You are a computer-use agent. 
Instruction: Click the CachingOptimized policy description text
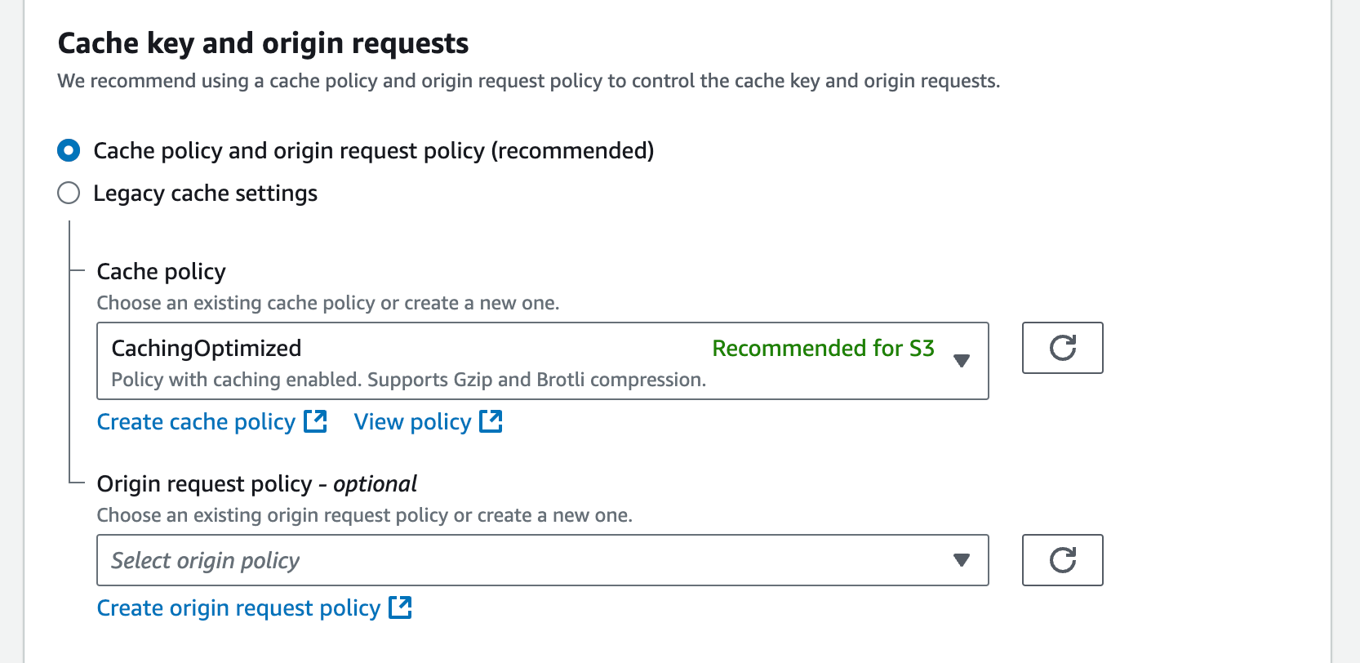click(408, 380)
